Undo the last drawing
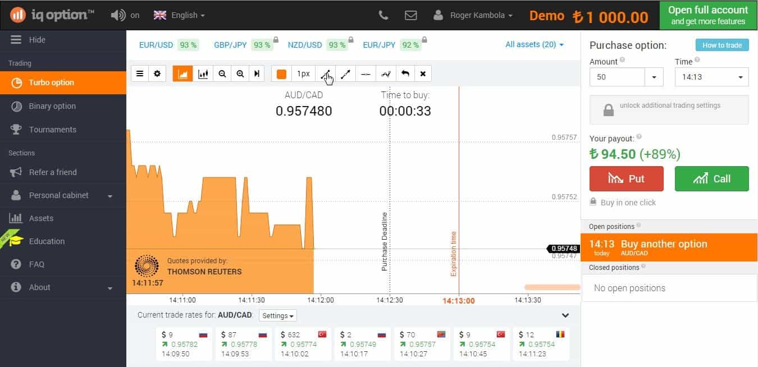The image size is (758, 367). point(405,74)
